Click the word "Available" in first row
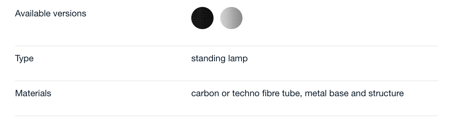456x117 pixels. (x=34, y=13)
